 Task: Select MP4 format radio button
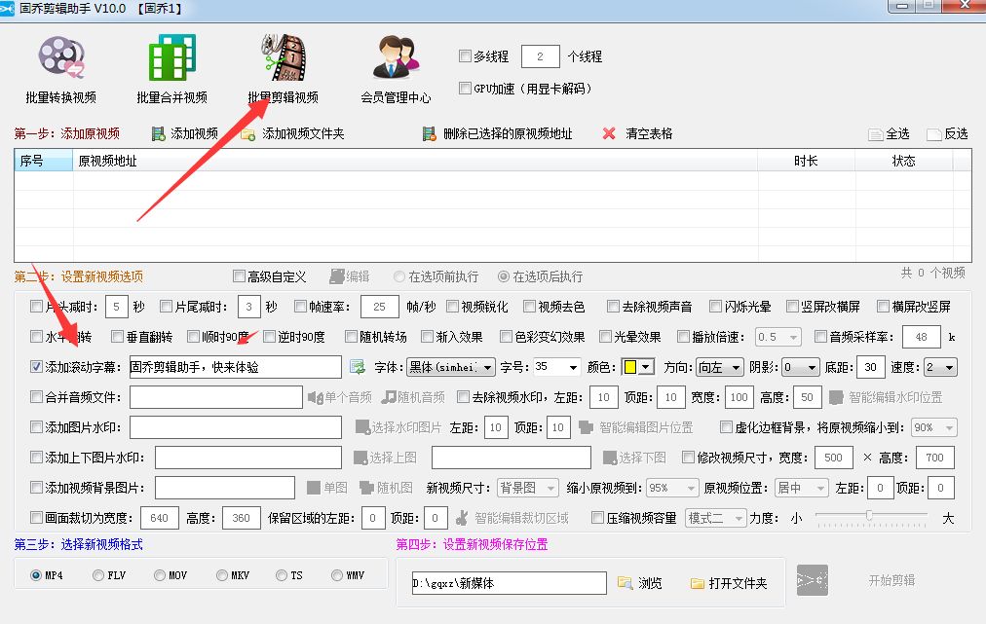point(36,575)
